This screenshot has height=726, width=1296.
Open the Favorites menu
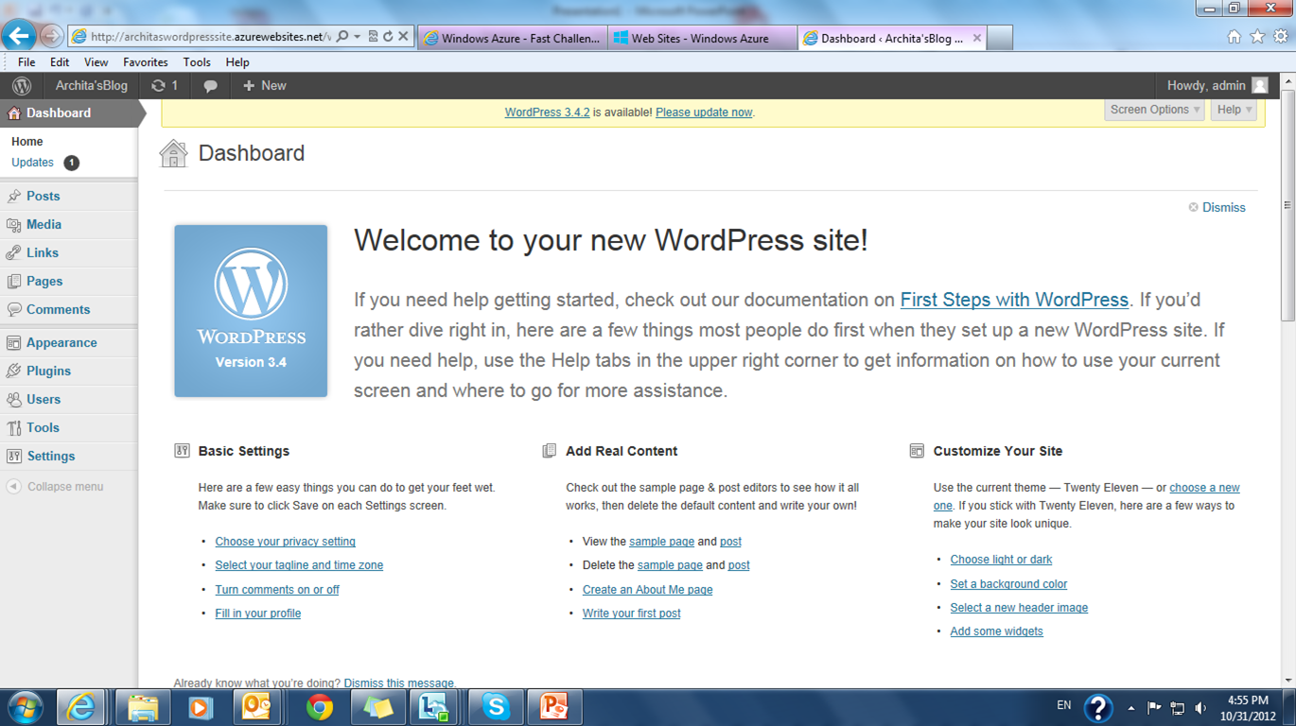(x=146, y=62)
